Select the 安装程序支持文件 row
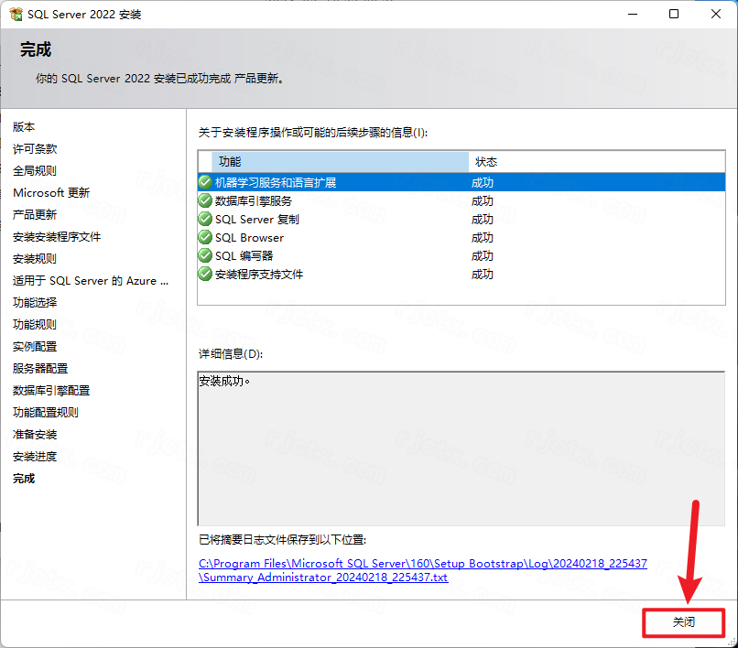738x648 pixels. (x=461, y=275)
